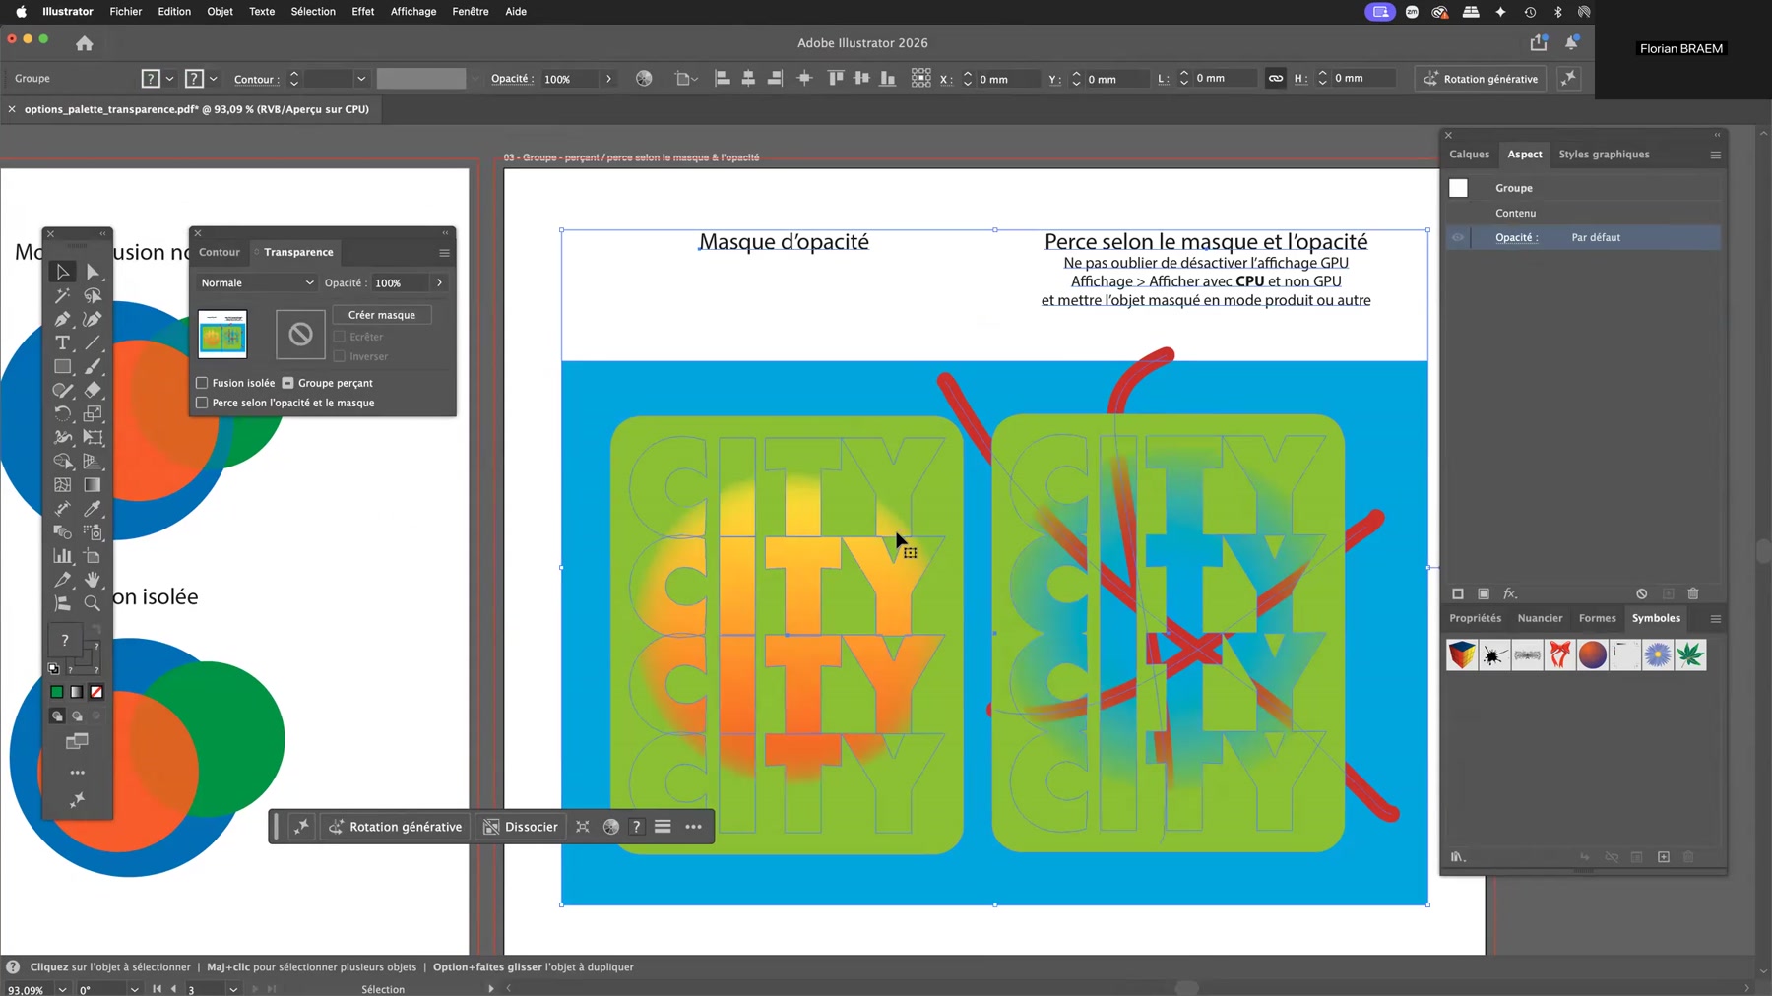Switch to the Contour tab
This screenshot has width=1772, height=996.
pyautogui.click(x=220, y=252)
